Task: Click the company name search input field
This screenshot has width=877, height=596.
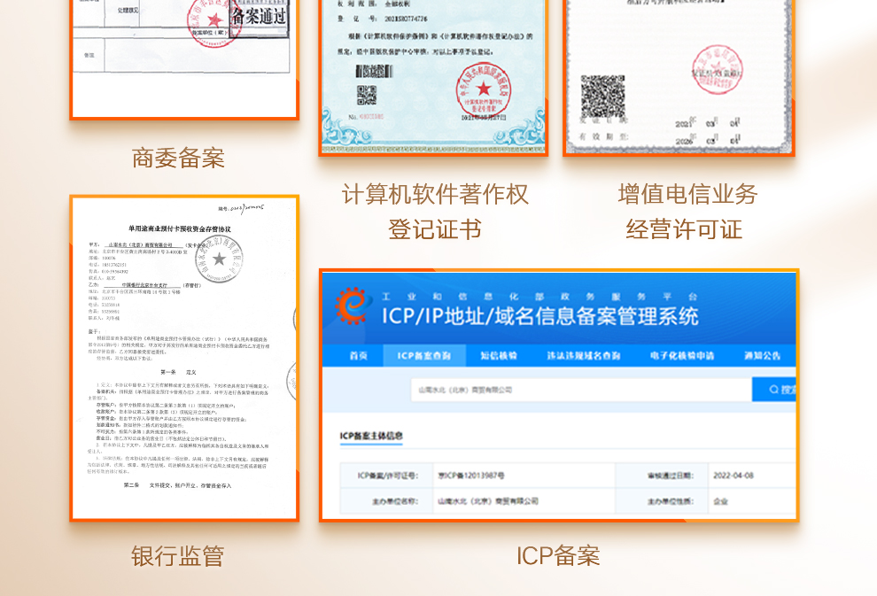Action: click(x=580, y=390)
